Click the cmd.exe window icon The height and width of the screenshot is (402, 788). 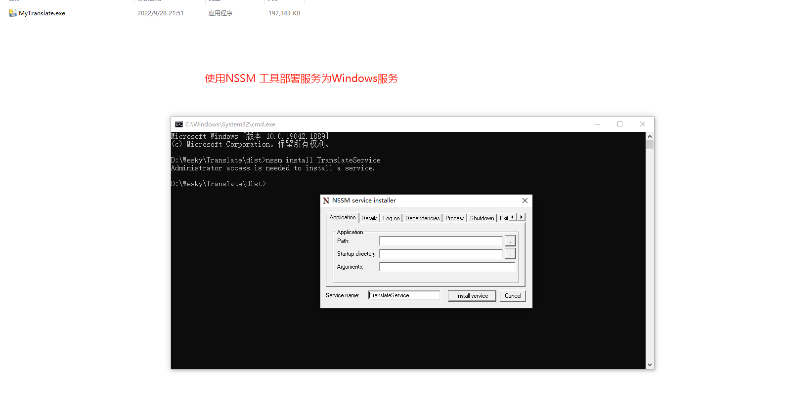point(179,124)
